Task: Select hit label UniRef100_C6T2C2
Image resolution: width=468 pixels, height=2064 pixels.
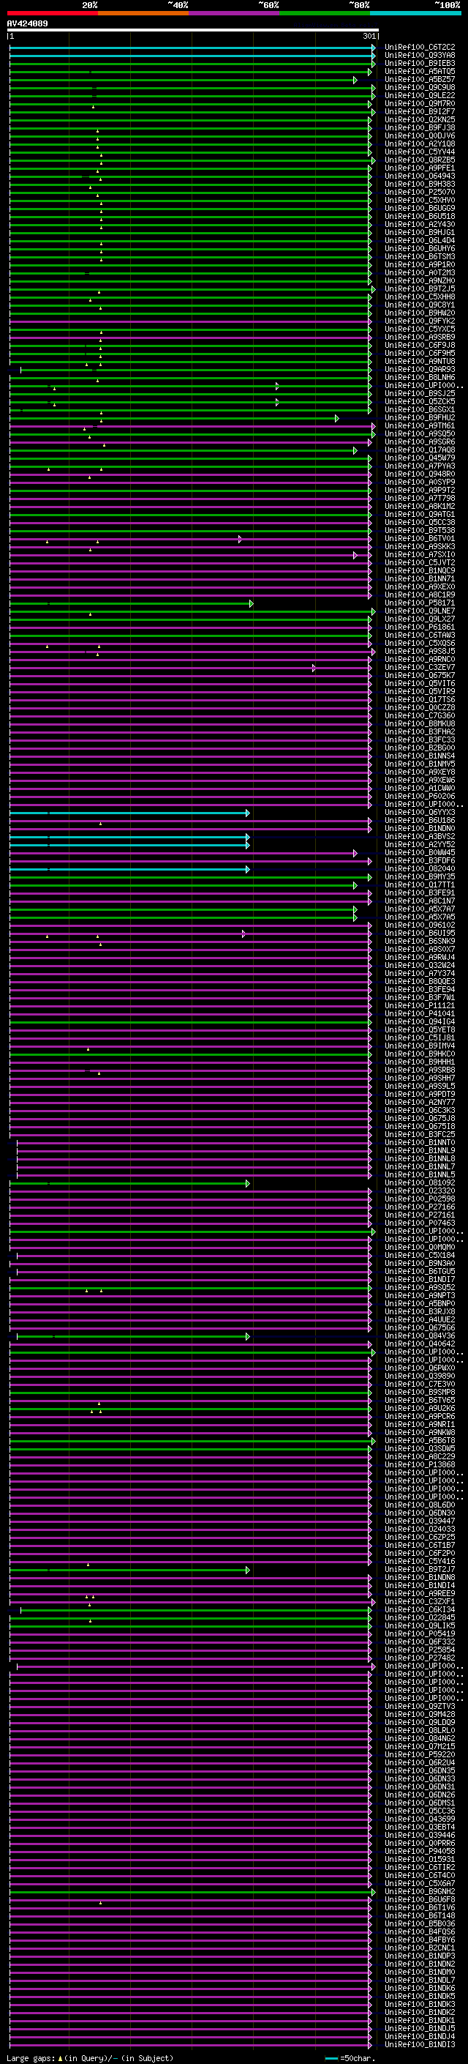Action: pyautogui.click(x=420, y=48)
